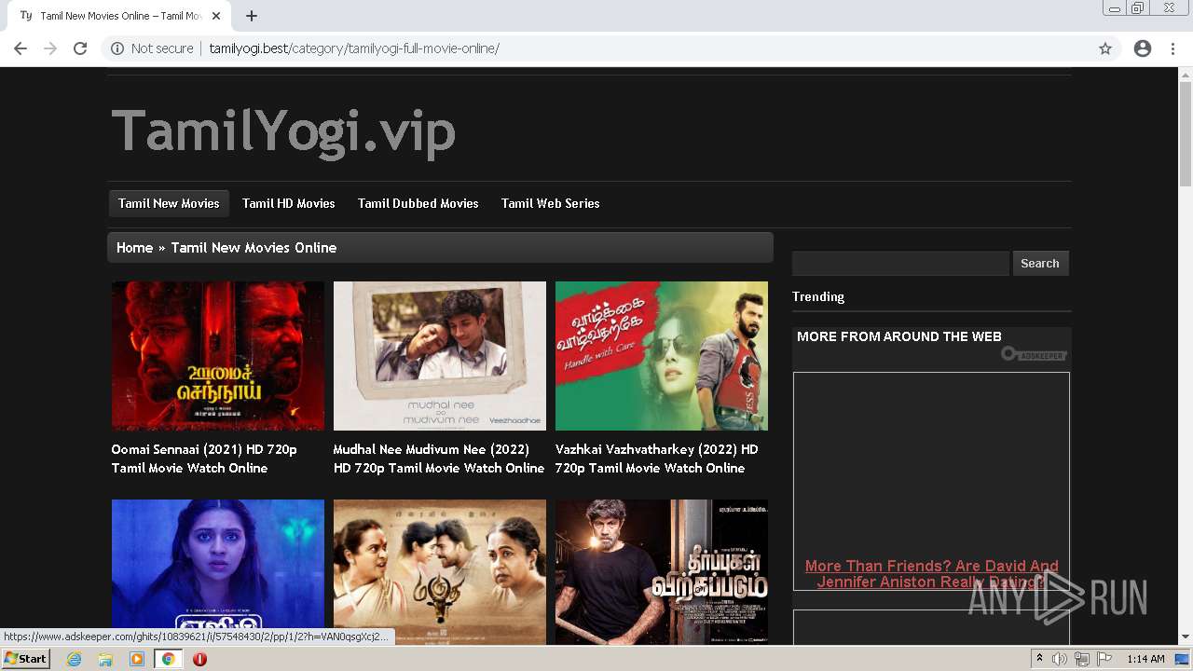Click page scrollbar down arrow
1193x671 pixels.
tap(1186, 637)
